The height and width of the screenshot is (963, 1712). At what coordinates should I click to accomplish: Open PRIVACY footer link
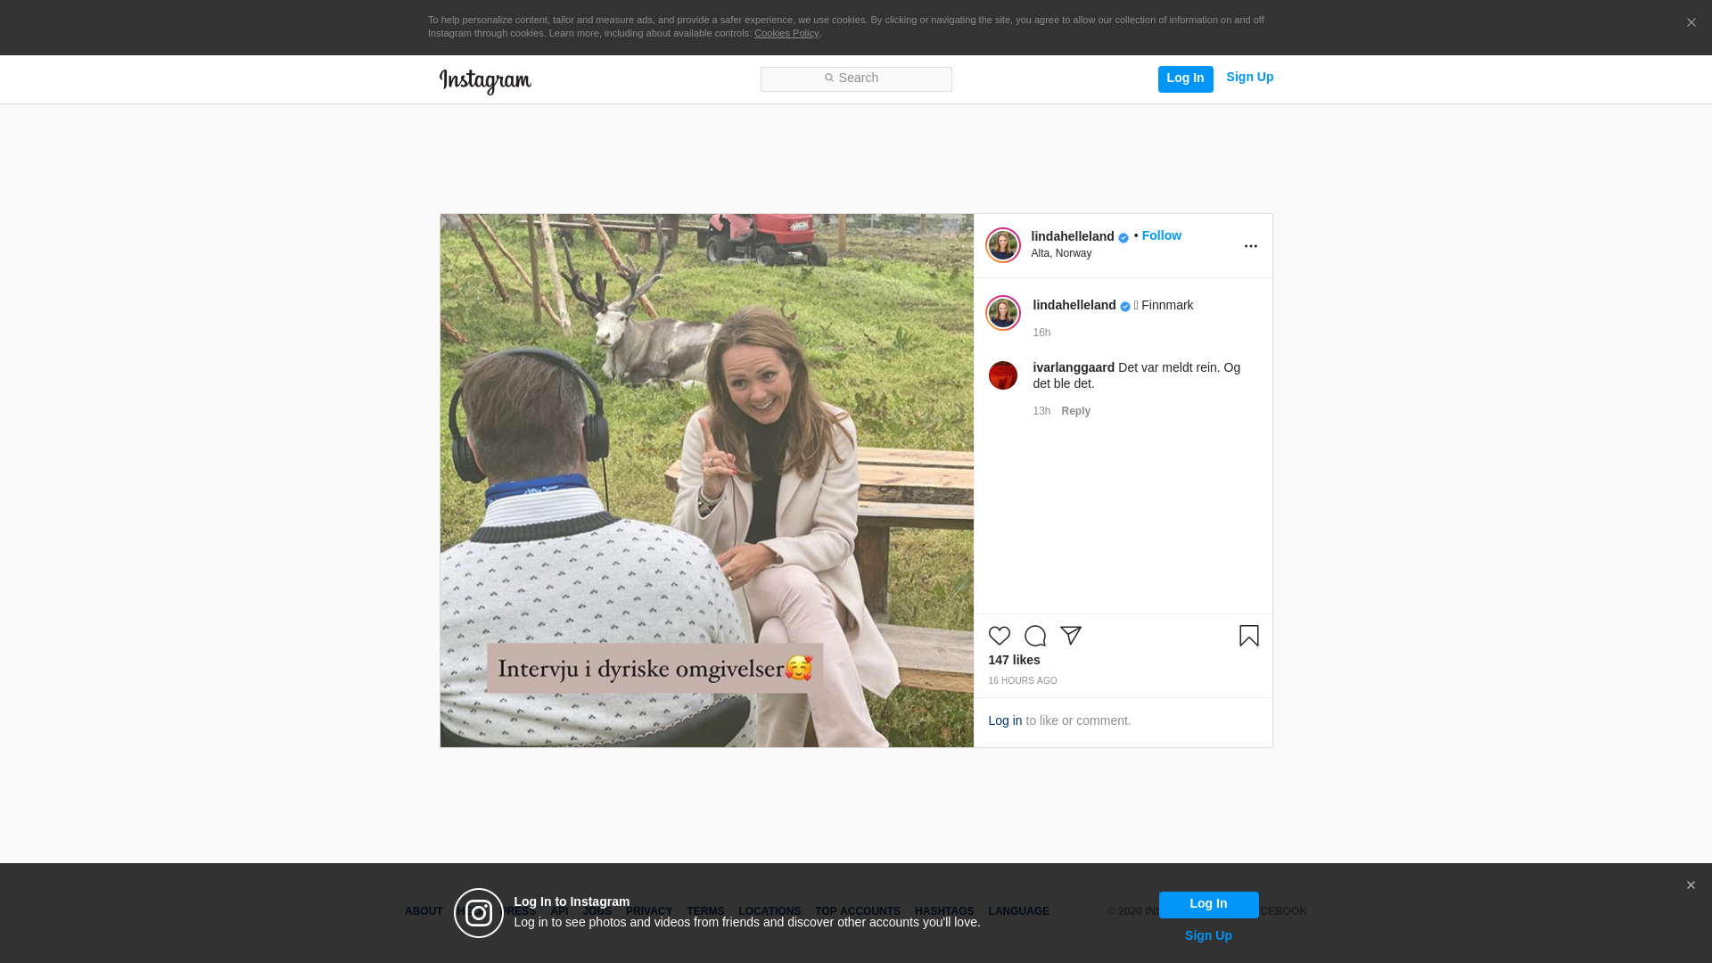coord(649,911)
